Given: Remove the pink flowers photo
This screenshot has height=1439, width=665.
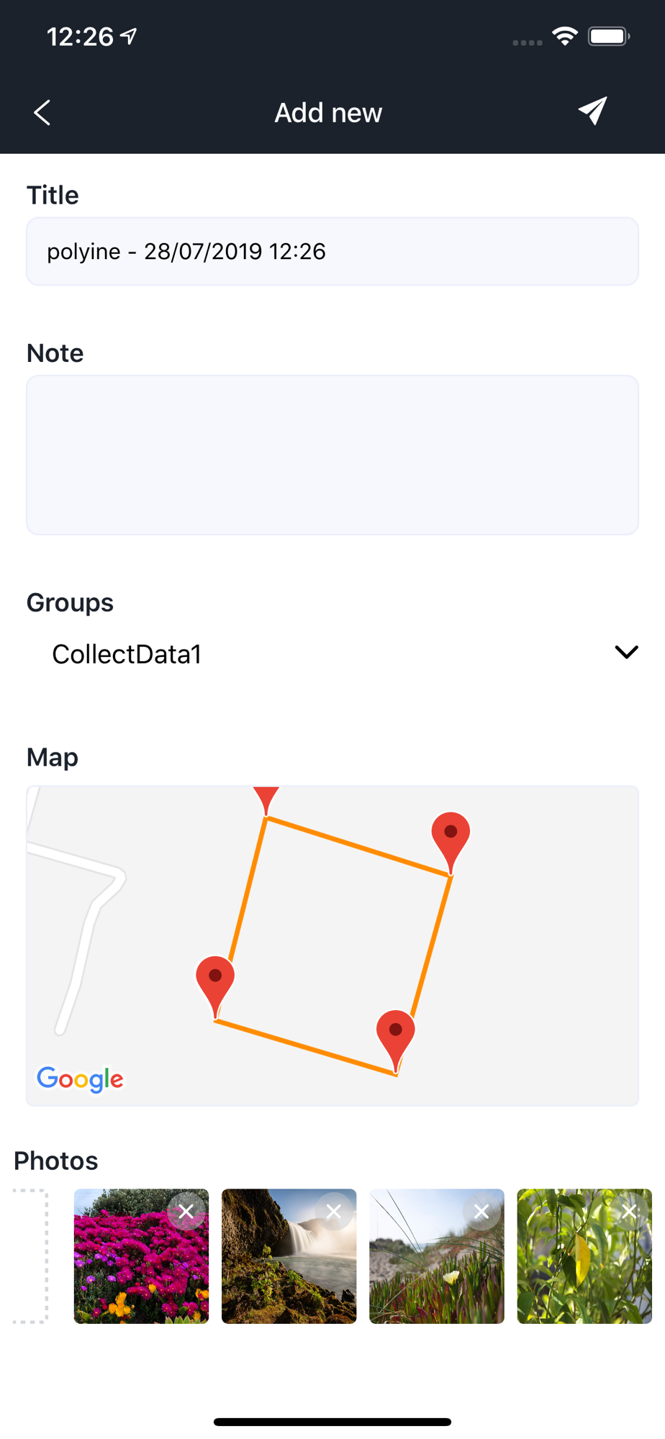Looking at the screenshot, I should [x=186, y=1212].
